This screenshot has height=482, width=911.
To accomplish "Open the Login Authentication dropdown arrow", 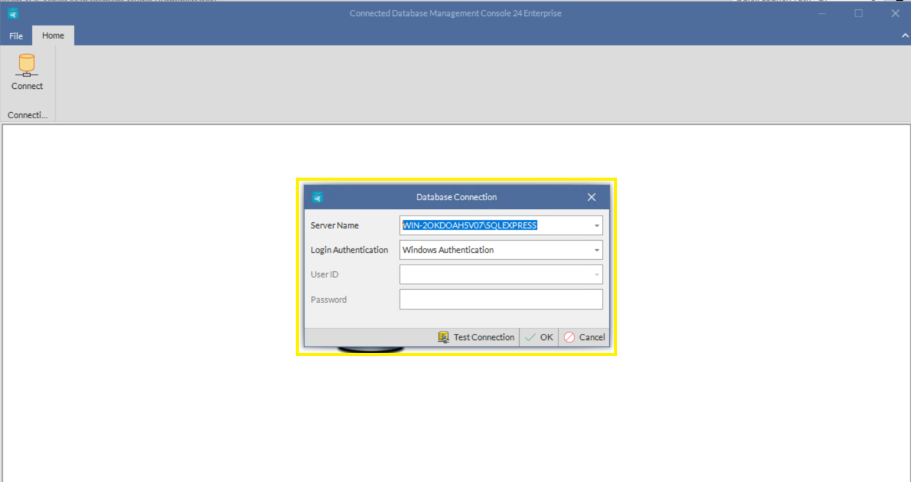I will 596,250.
